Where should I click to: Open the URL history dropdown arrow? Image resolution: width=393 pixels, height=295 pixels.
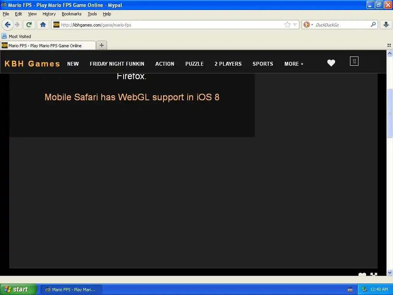295,25
